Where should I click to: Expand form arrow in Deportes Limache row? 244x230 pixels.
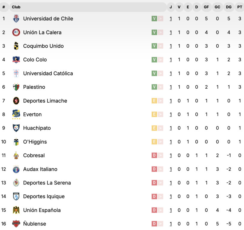pyautogui.click(x=161, y=101)
